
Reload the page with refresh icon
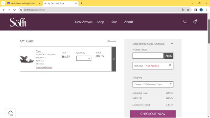coord(14,10)
